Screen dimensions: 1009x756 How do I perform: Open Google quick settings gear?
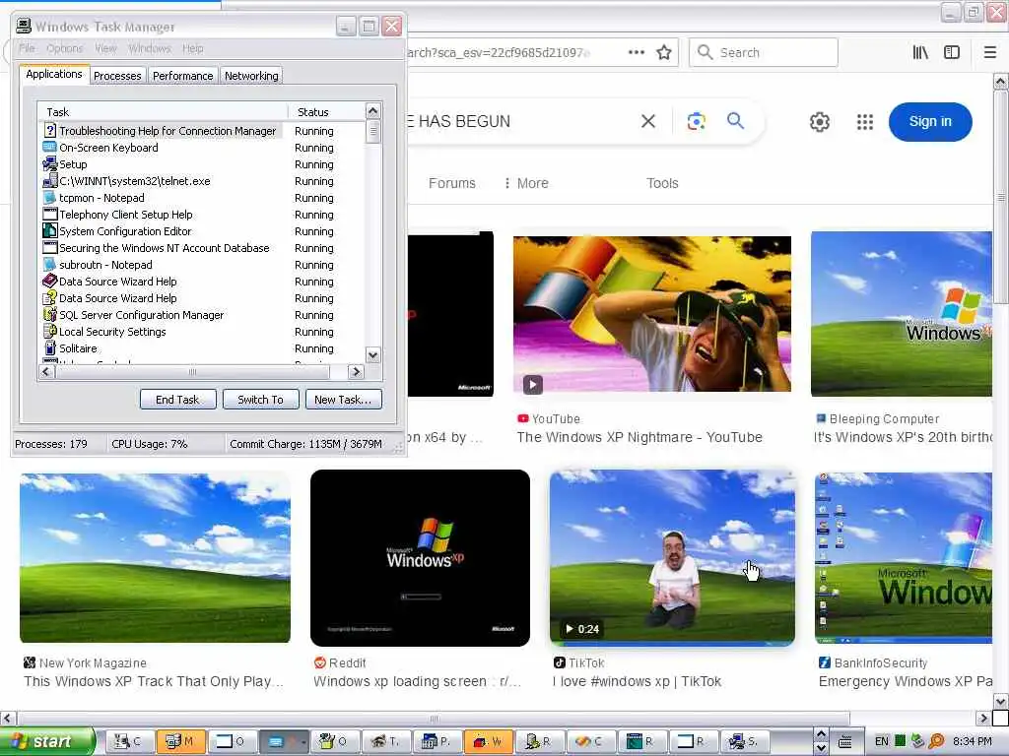(819, 121)
